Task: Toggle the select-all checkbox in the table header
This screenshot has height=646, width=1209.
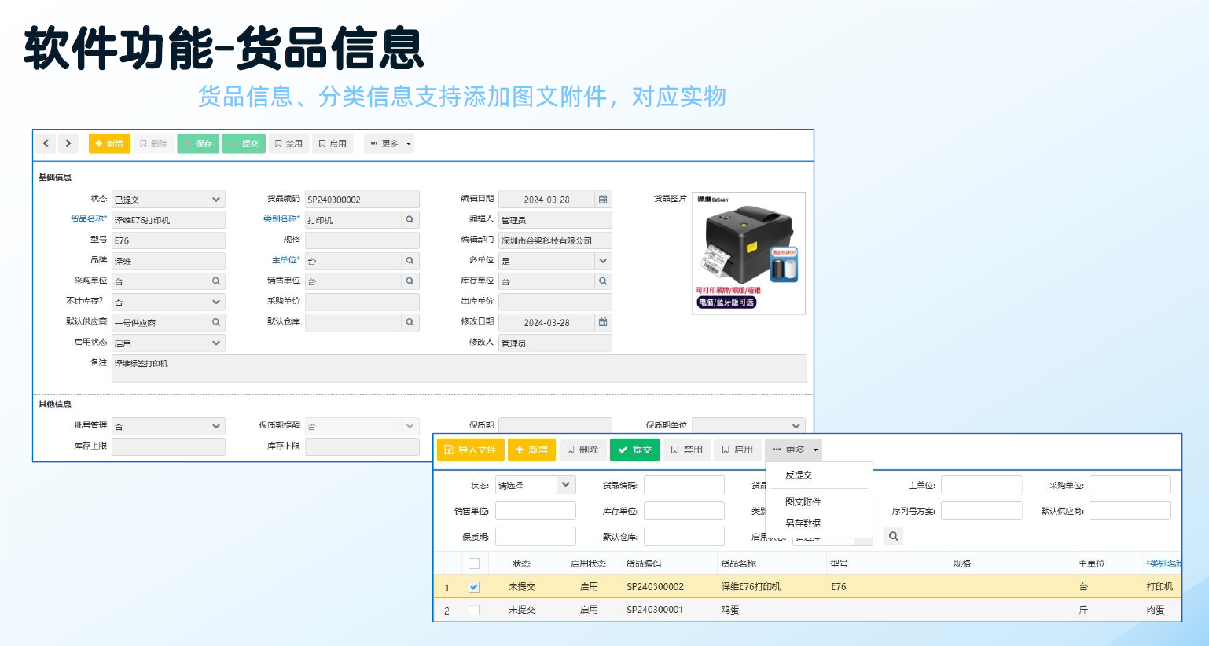Action: [x=474, y=563]
